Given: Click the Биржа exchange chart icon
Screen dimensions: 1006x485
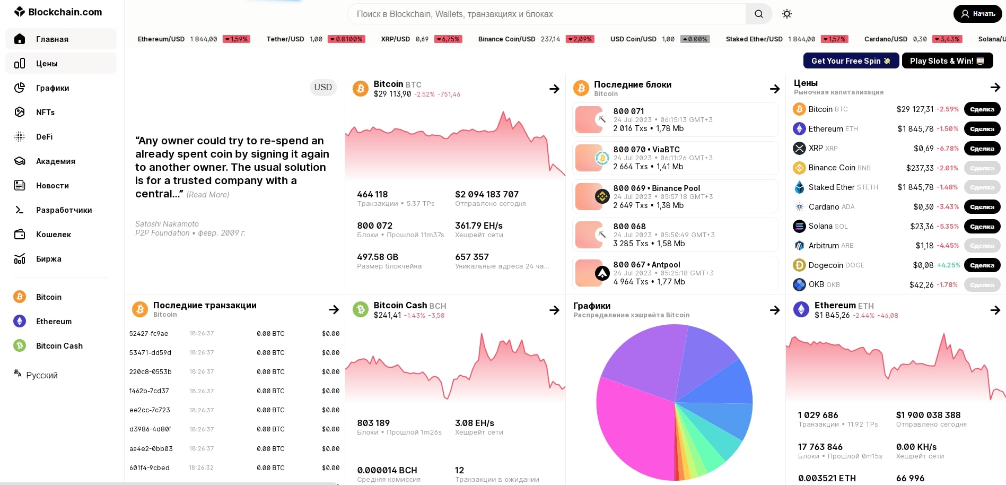Looking at the screenshot, I should tap(20, 258).
